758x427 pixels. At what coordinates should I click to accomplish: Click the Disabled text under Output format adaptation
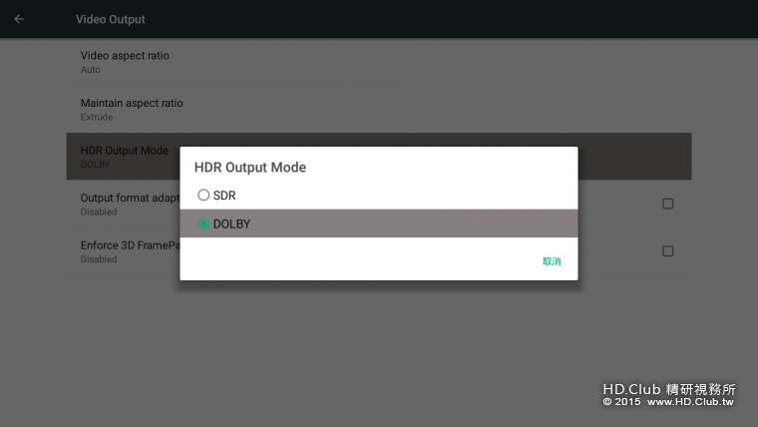tap(99, 212)
